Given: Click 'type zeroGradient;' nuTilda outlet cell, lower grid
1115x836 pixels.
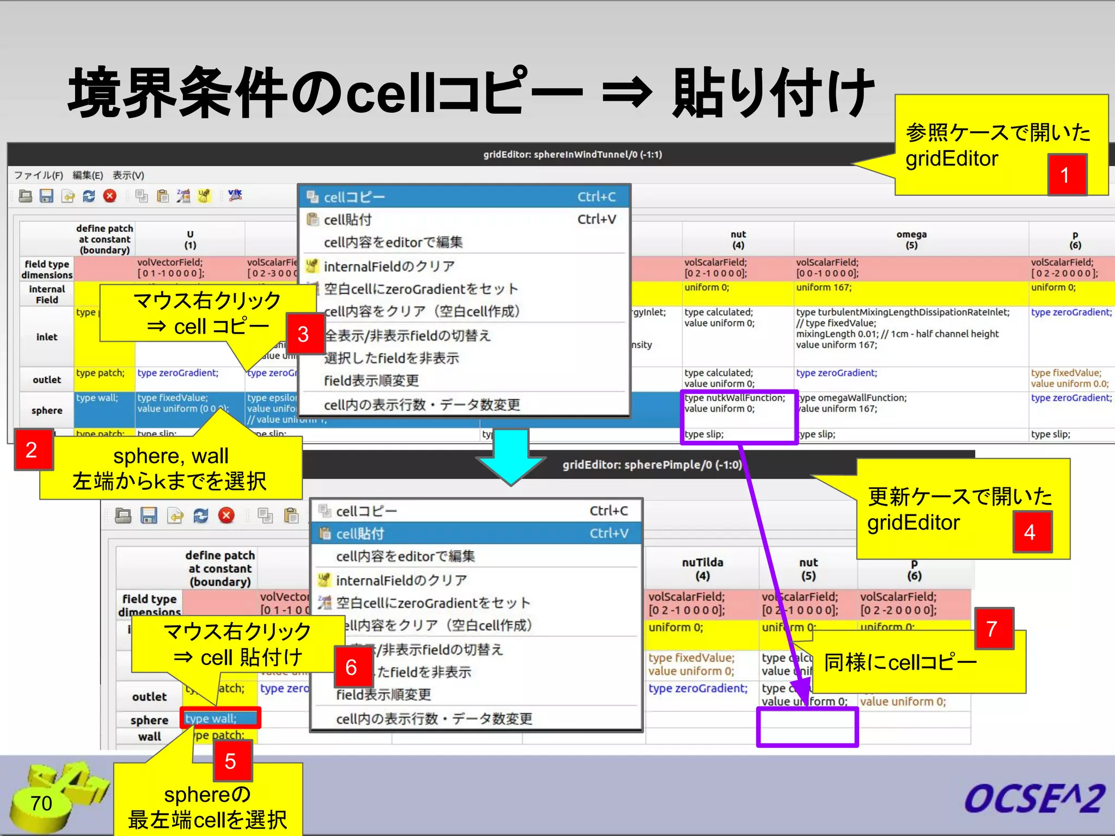Looking at the screenshot, I should 702,695.
